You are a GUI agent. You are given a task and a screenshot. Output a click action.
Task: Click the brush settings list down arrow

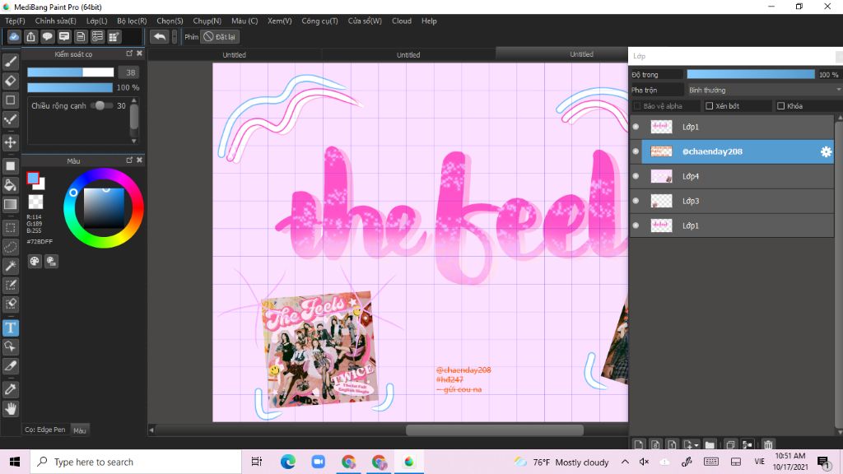pyautogui.click(x=134, y=141)
